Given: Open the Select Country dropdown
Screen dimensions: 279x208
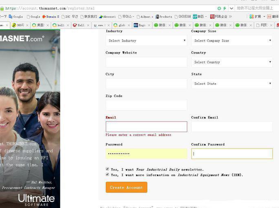Looking at the screenshot, I should pyautogui.click(x=232, y=62).
